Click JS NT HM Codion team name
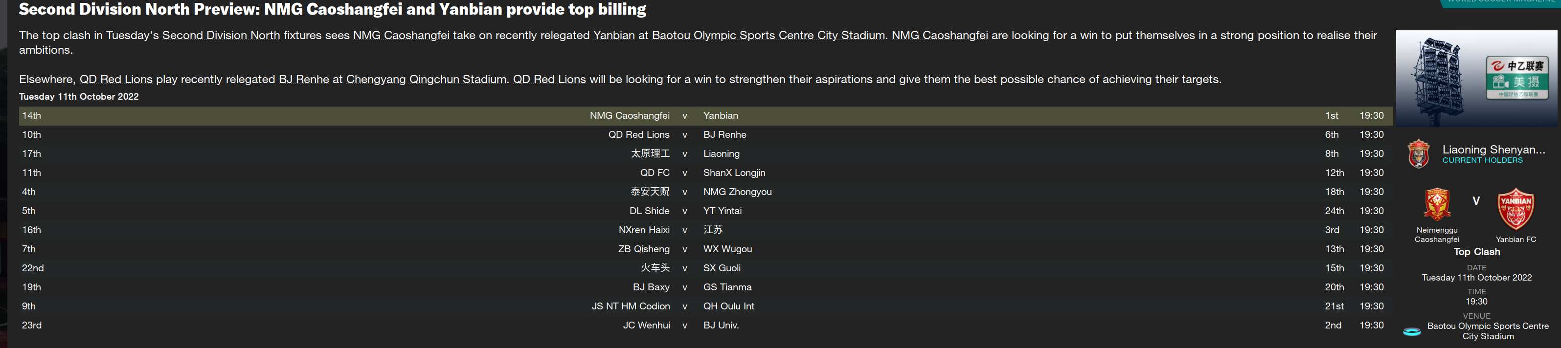The image size is (1561, 348). click(x=630, y=306)
